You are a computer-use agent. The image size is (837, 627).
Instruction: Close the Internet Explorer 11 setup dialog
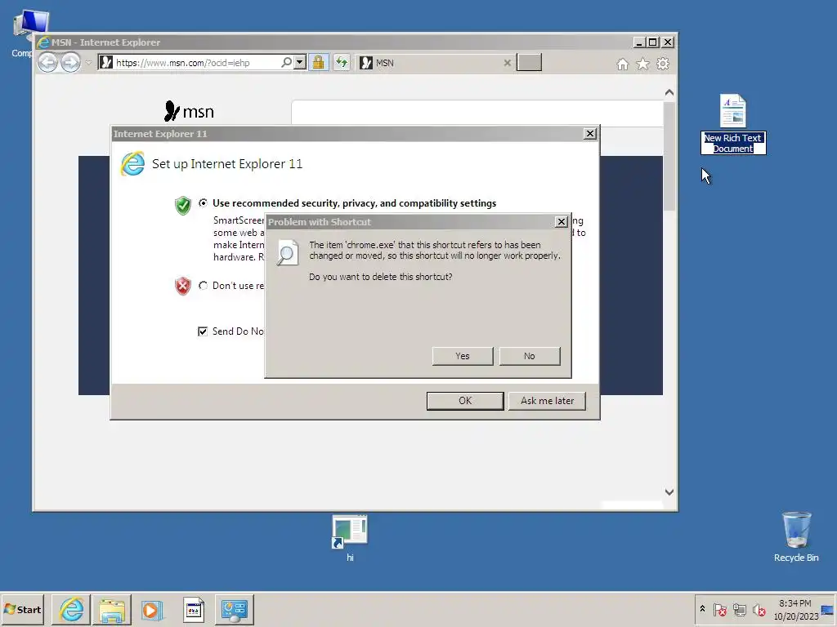[x=590, y=134]
